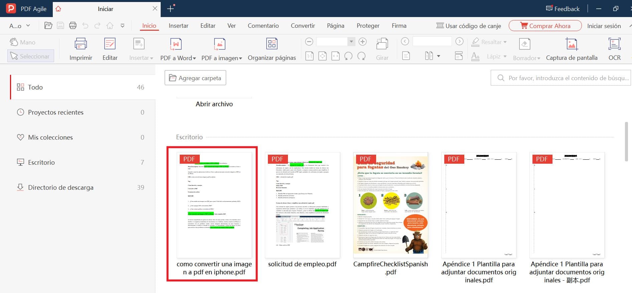Switch to the Página tab
This screenshot has height=293, width=632.
(x=336, y=26)
